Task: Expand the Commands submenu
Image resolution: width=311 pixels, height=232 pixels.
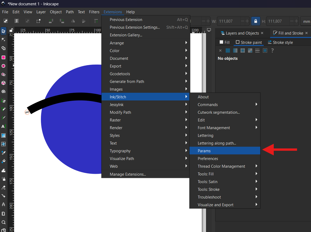Action: pos(225,104)
